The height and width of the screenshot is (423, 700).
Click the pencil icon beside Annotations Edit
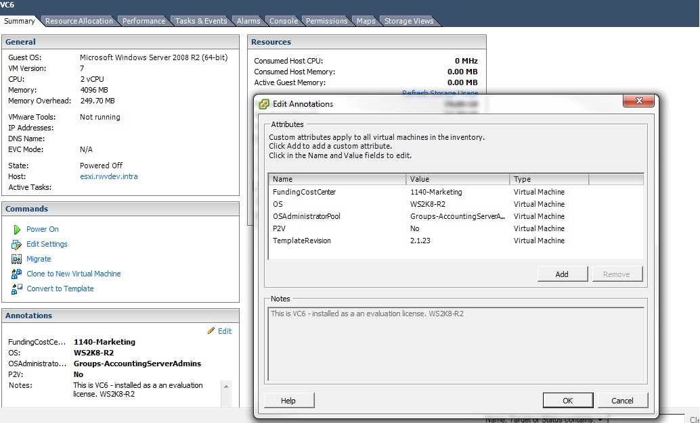coord(211,330)
